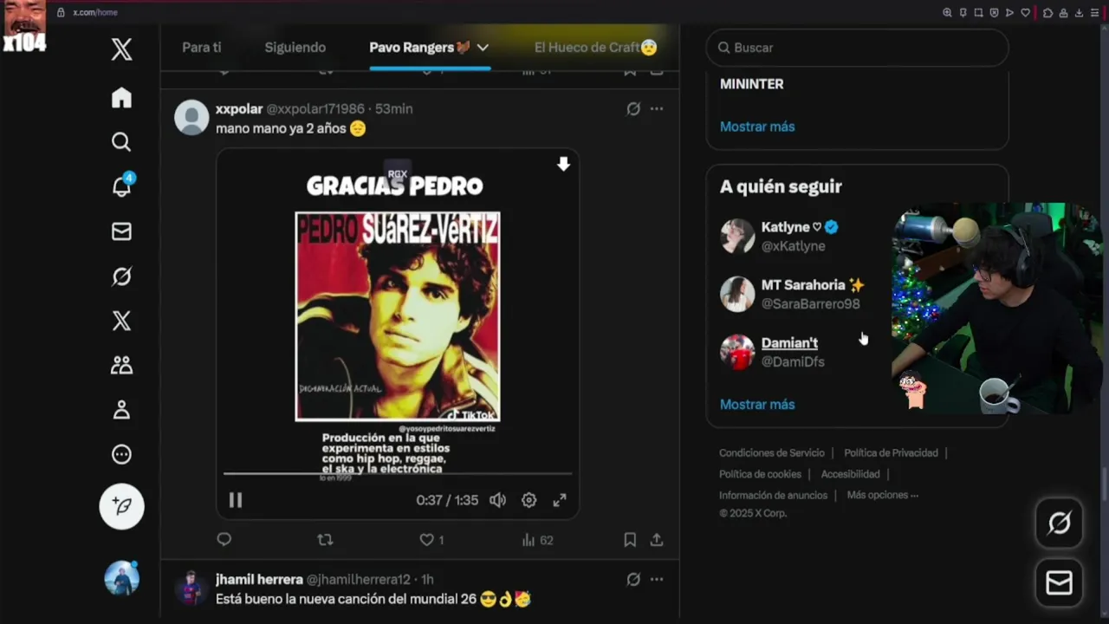Open Notifications bell with the badge
Image resolution: width=1109 pixels, height=624 pixels.
121,185
